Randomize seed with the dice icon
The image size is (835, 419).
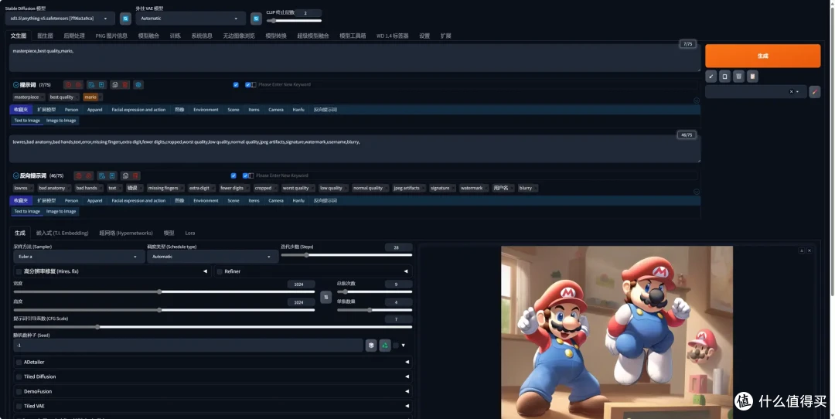(371, 345)
